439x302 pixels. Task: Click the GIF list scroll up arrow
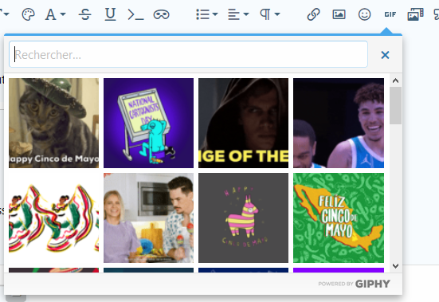(x=395, y=81)
